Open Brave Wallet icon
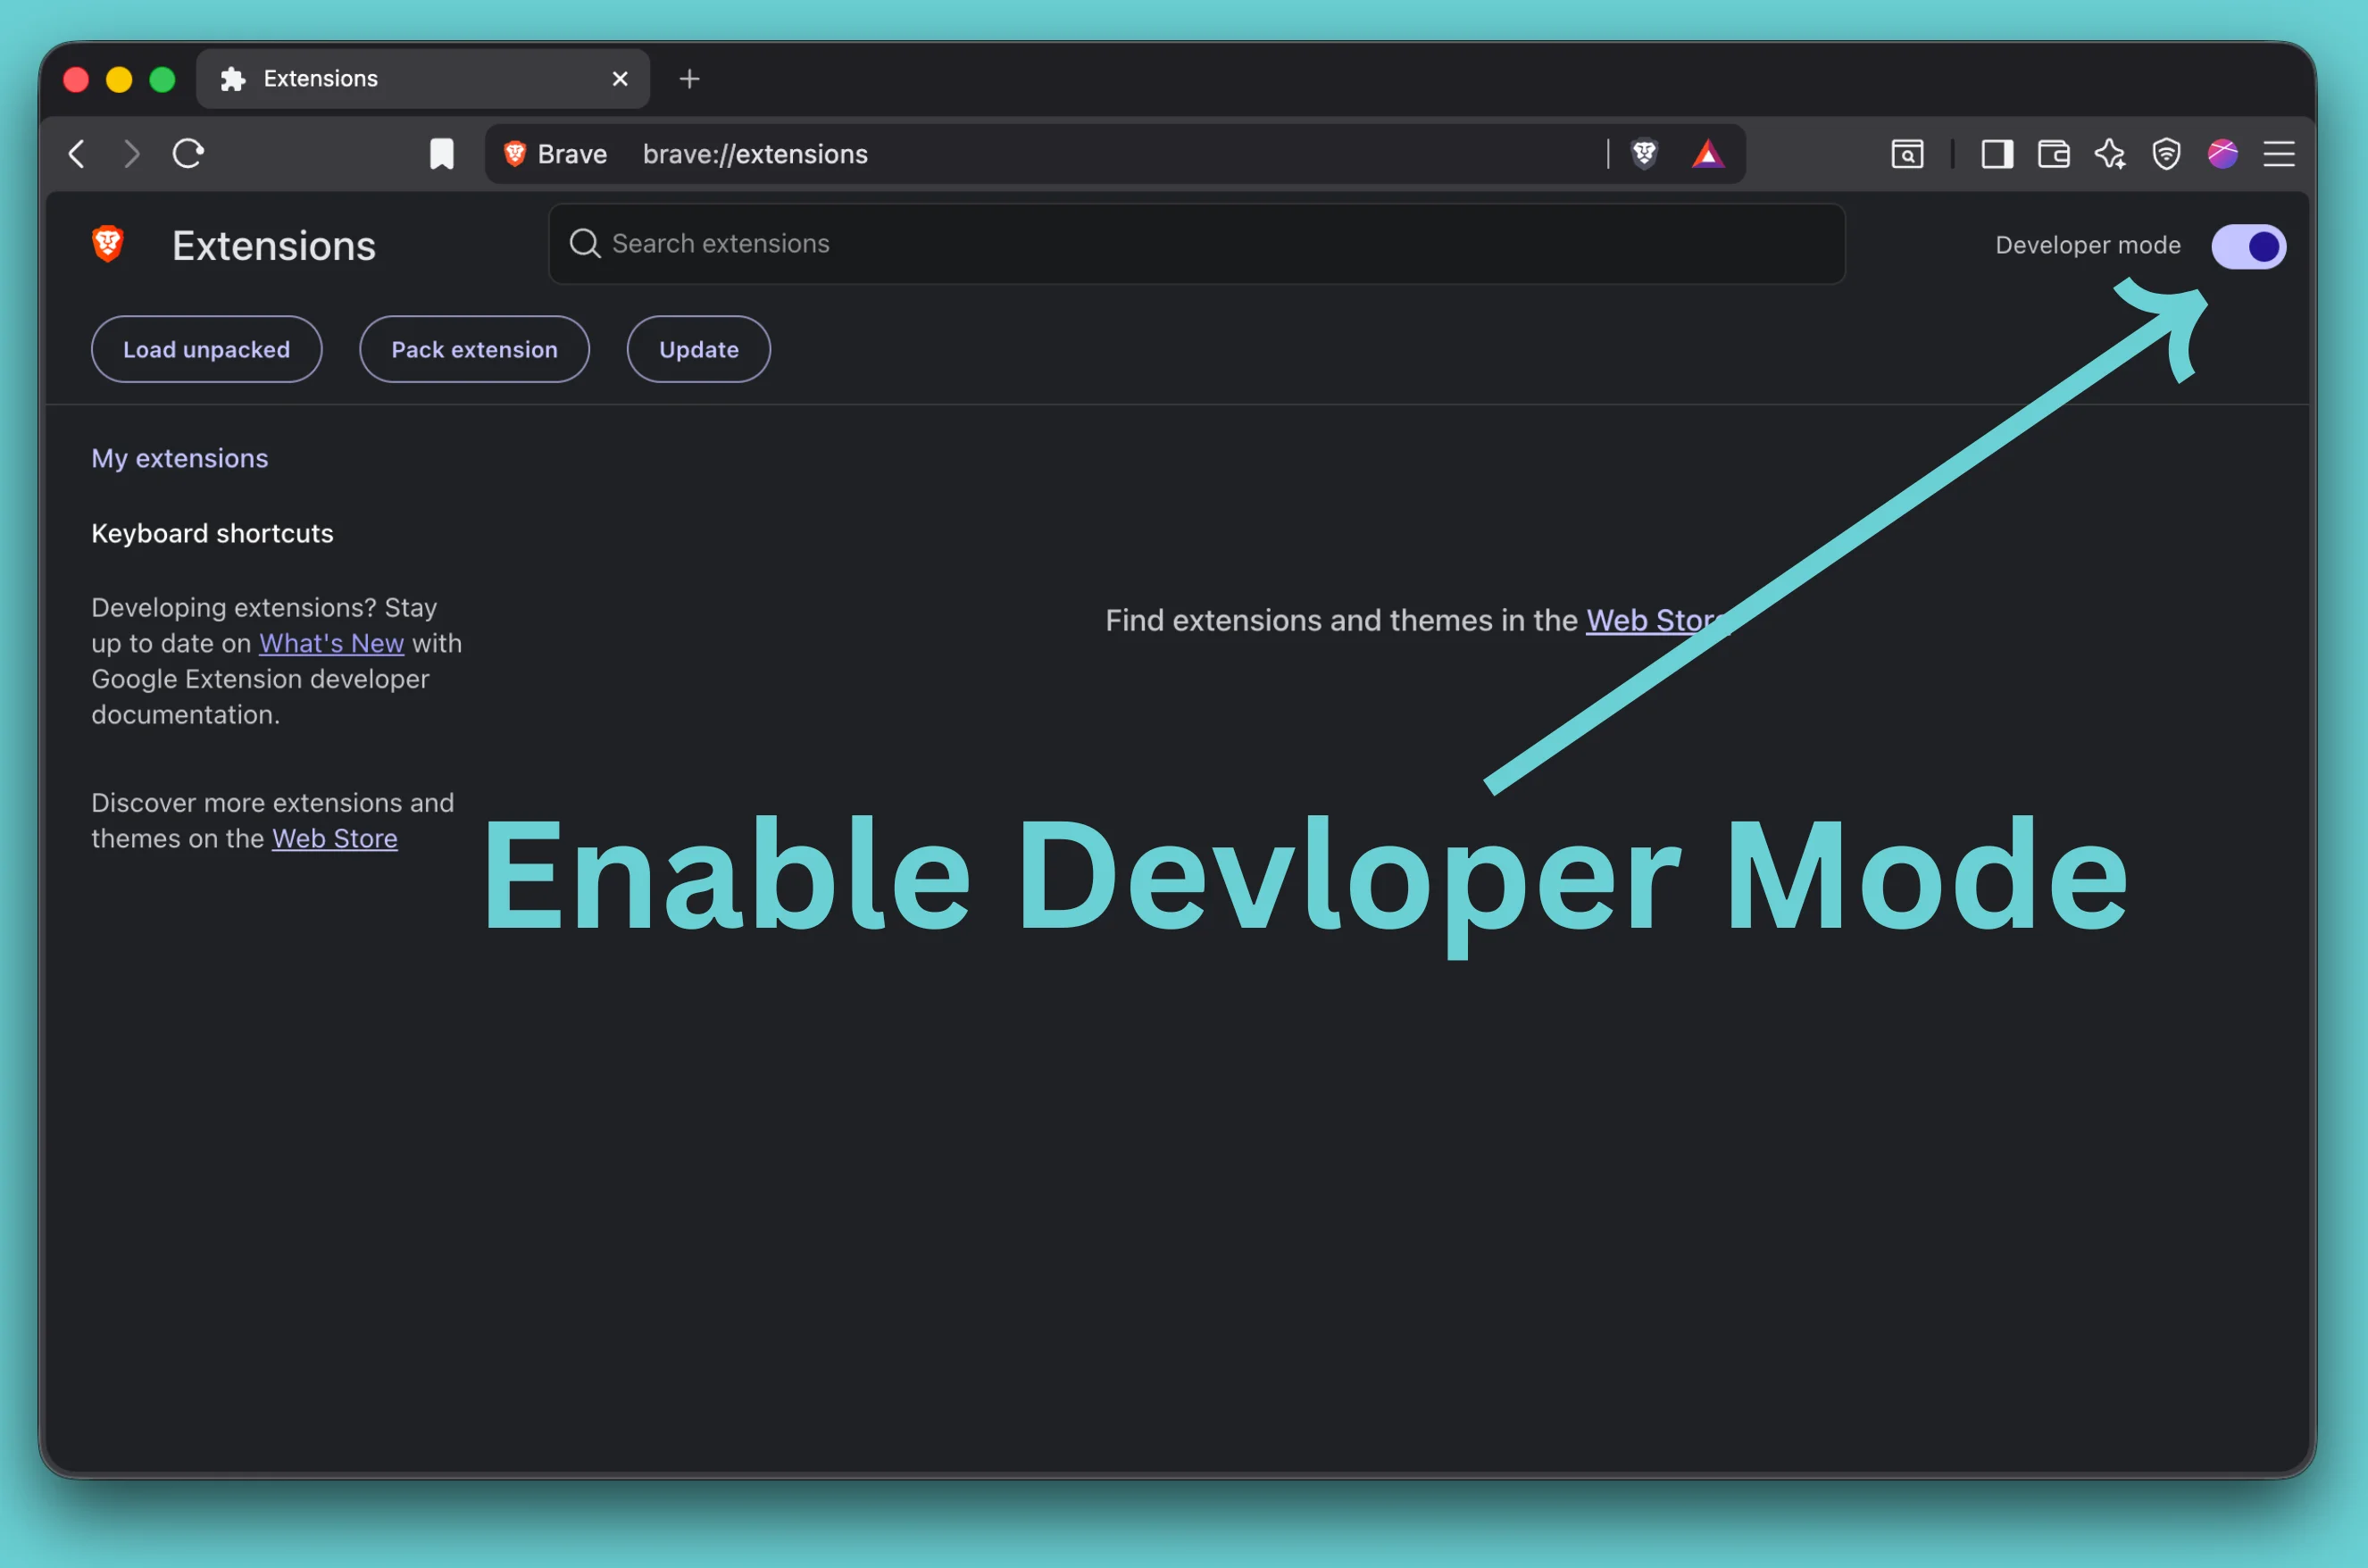Screen dimensions: 2368x1568 click(2053, 154)
